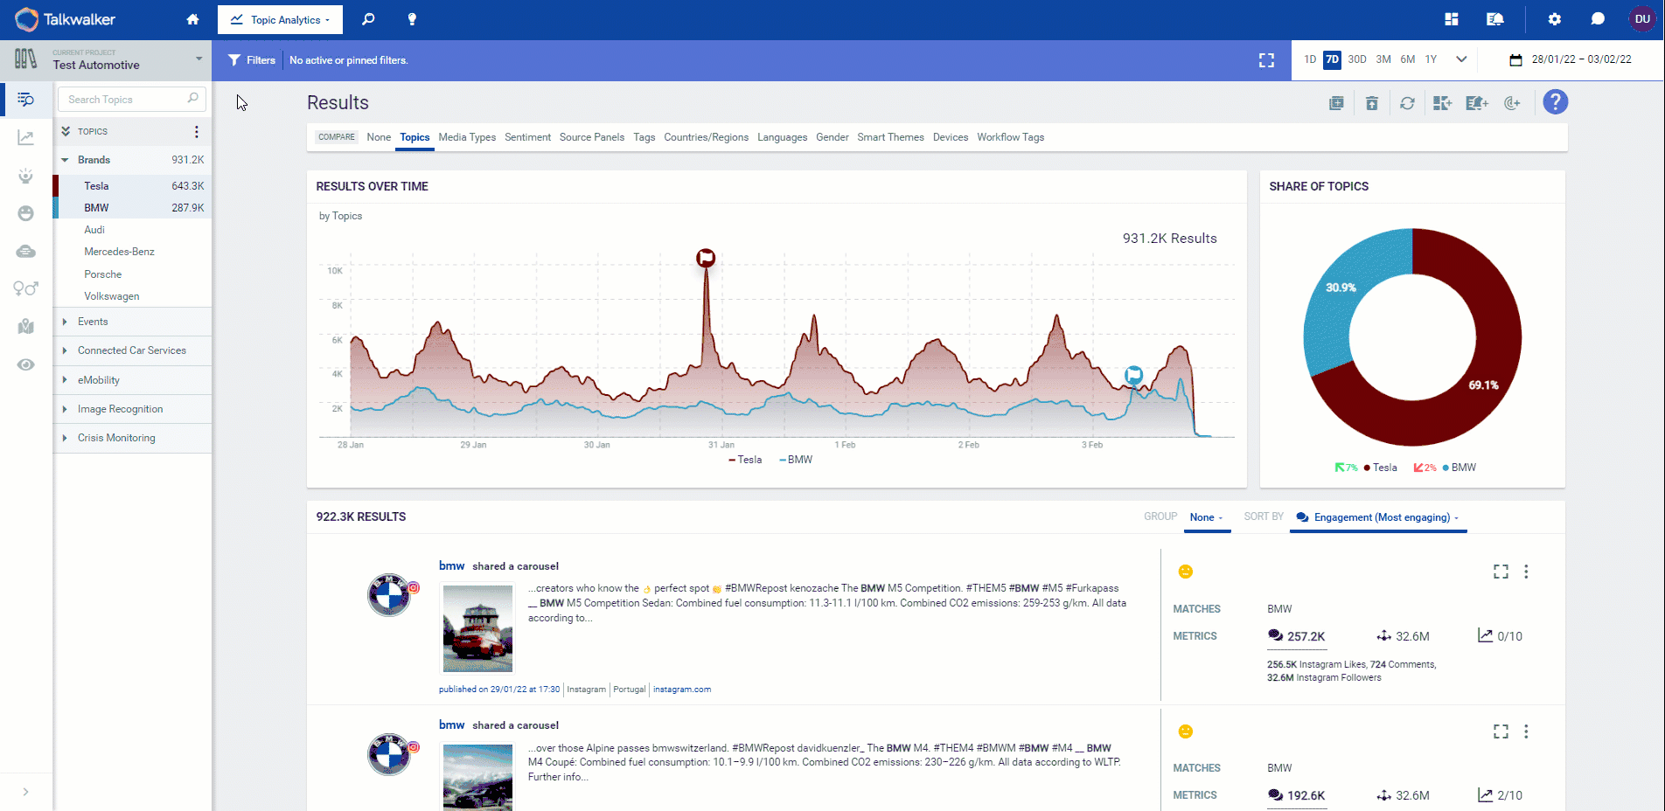The image size is (1665, 811).
Task: Select the 7D time range
Action: (x=1332, y=59)
